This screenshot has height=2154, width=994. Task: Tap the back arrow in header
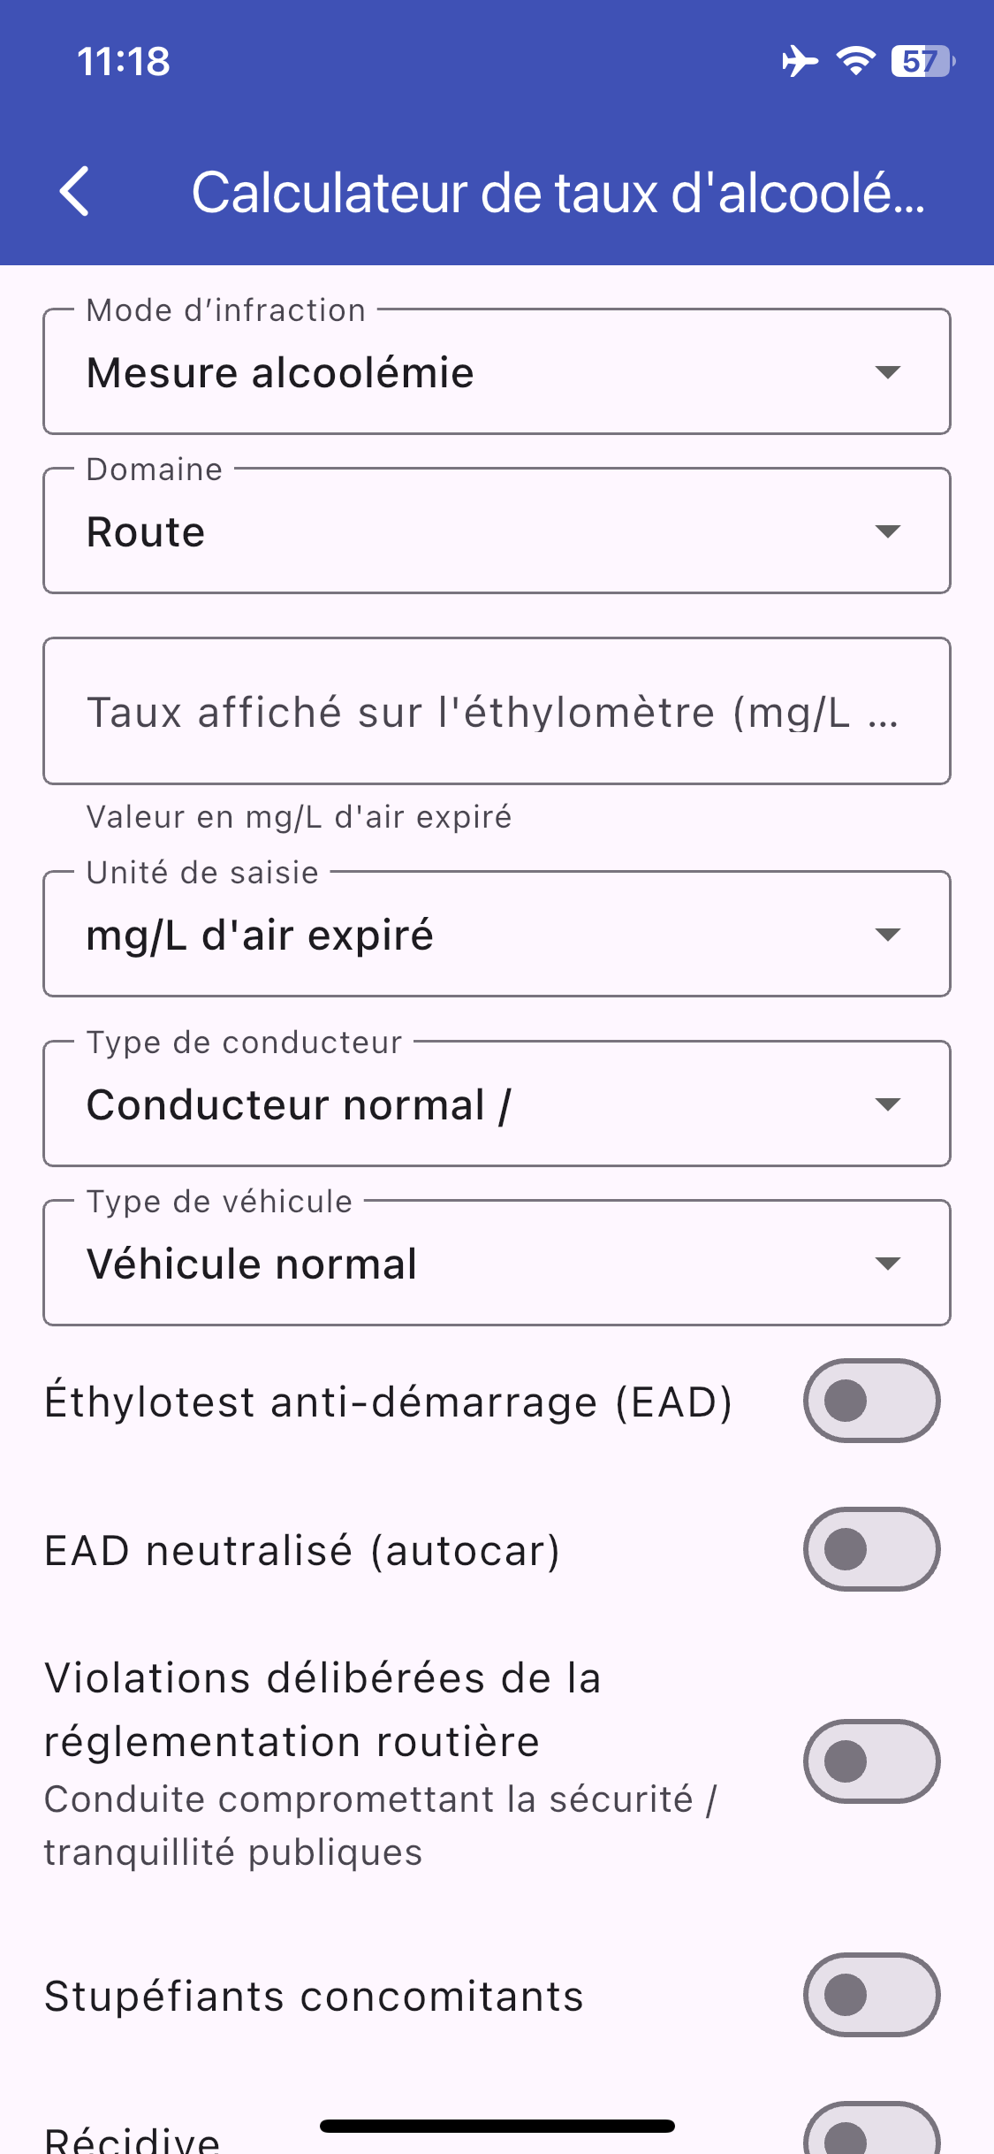coord(75,191)
